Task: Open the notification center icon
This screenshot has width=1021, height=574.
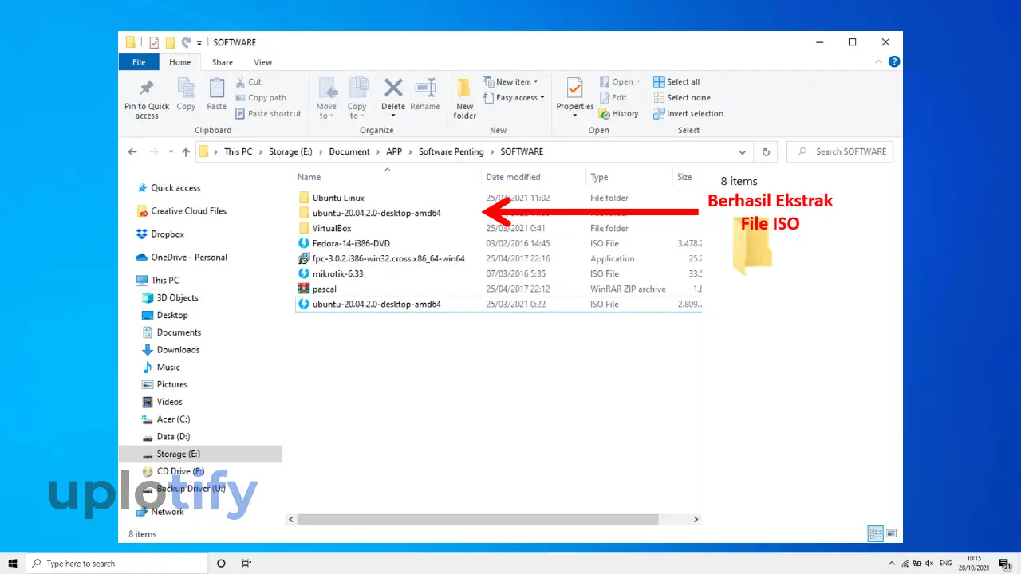Action: click(1006, 563)
